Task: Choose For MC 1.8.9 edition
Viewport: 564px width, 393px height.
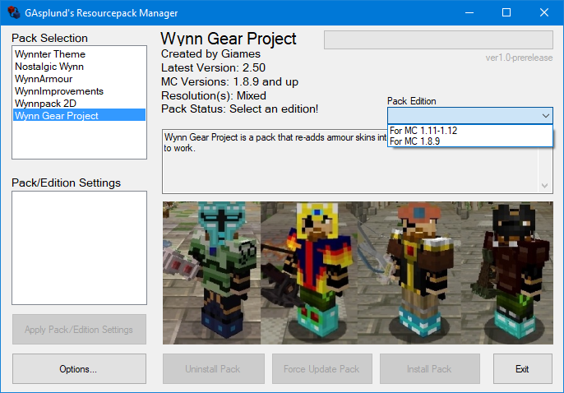Action: (x=414, y=141)
